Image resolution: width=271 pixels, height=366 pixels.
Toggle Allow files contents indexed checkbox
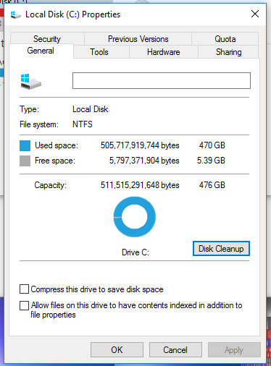tap(24, 305)
